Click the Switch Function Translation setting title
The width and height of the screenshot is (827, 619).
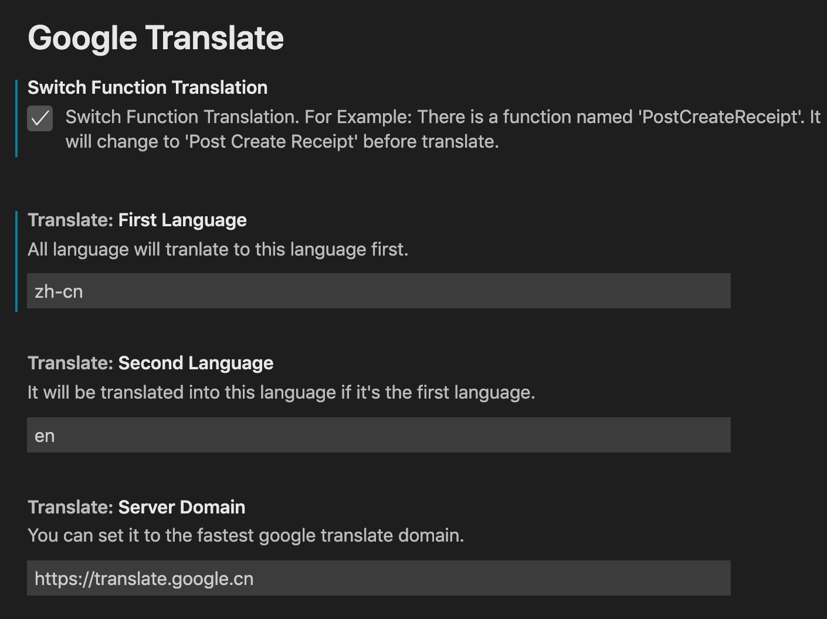148,87
